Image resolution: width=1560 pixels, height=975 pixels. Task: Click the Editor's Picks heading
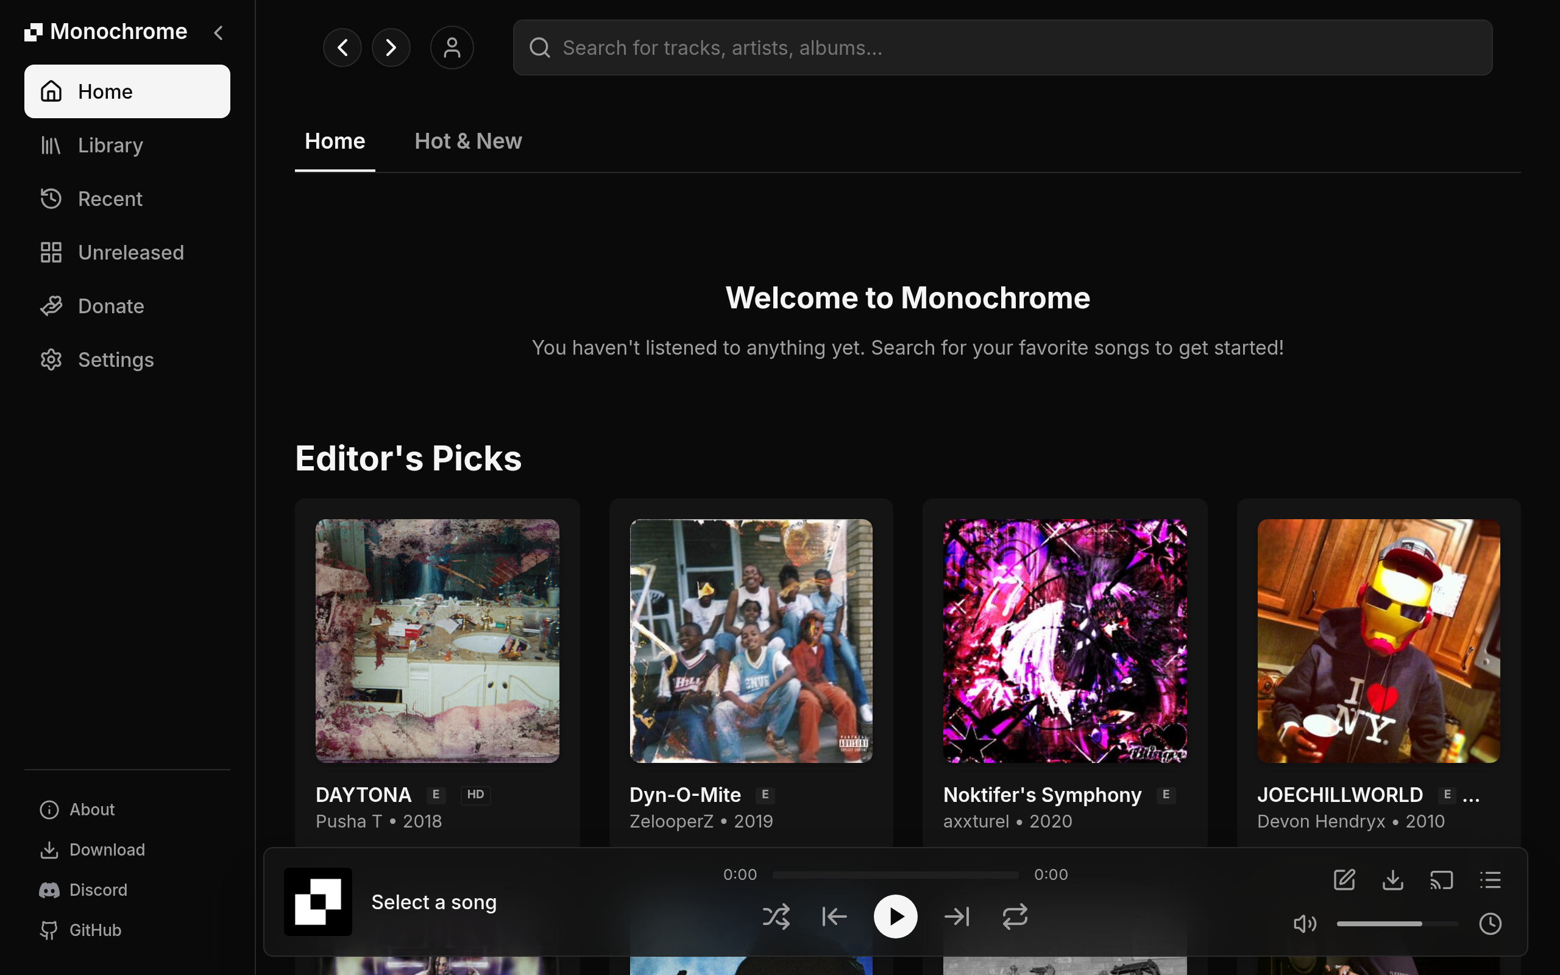tap(408, 458)
